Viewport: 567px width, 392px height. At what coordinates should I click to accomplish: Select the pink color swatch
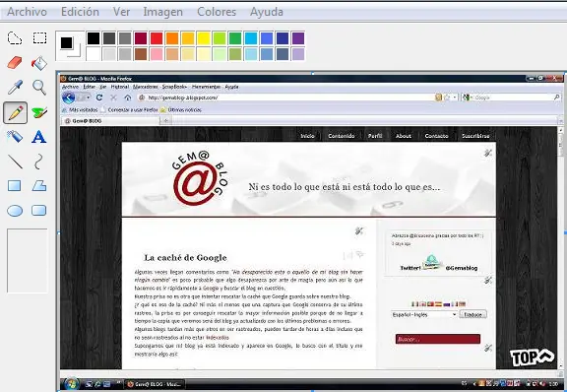tap(157, 54)
